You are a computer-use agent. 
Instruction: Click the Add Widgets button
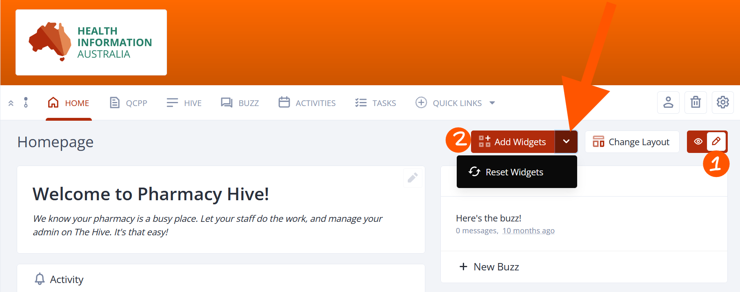[x=513, y=142]
